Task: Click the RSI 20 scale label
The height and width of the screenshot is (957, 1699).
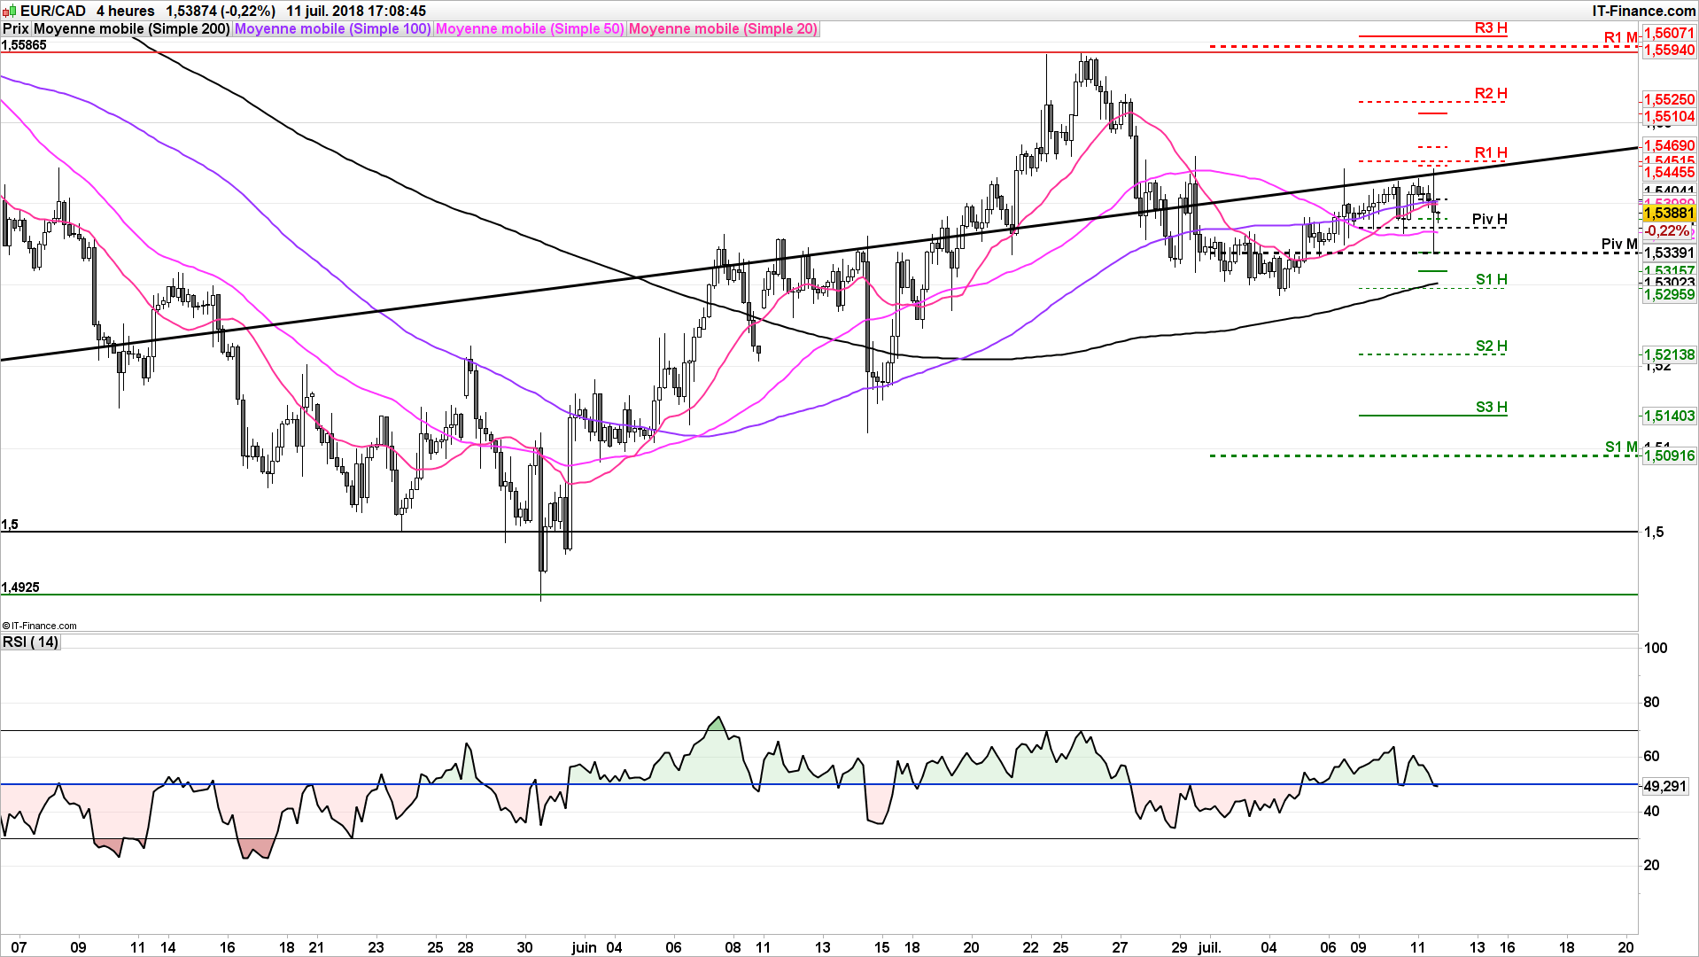Action: point(1651,866)
